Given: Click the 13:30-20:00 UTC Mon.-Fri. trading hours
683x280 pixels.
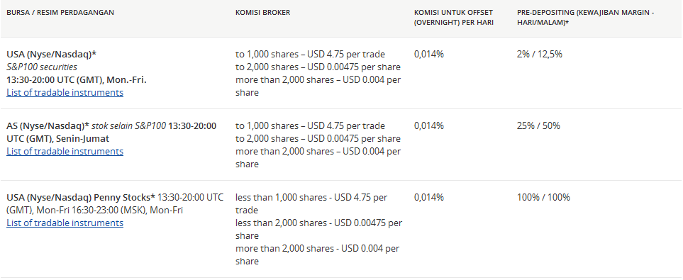Looking at the screenshot, I should [77, 79].
